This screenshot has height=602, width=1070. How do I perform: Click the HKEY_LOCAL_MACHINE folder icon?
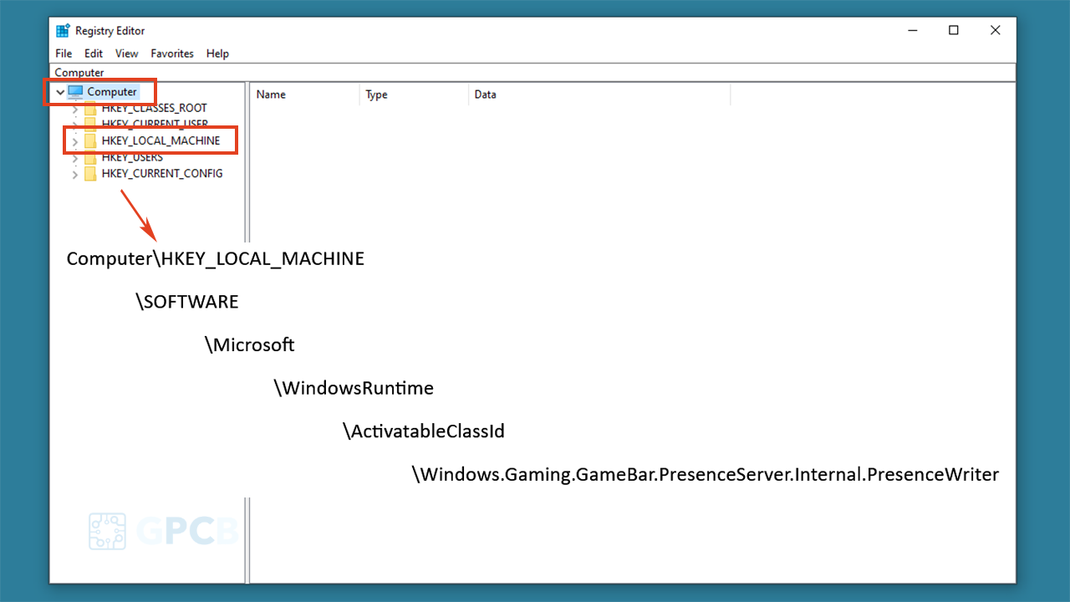90,140
